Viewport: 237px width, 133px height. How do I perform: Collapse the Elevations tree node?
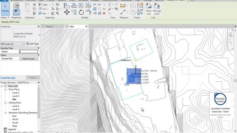6,113
